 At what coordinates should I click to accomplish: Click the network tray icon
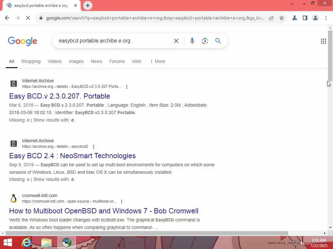[294, 243]
